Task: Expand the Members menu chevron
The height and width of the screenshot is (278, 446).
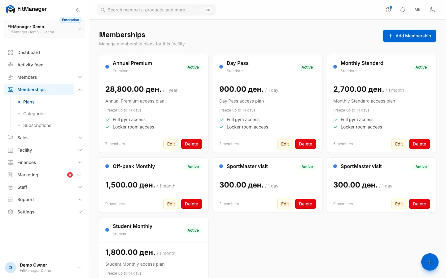Action: click(80, 77)
